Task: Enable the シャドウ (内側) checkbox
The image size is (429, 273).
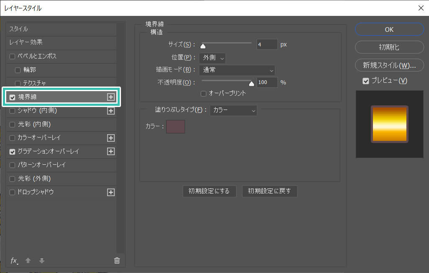Action: click(x=12, y=111)
